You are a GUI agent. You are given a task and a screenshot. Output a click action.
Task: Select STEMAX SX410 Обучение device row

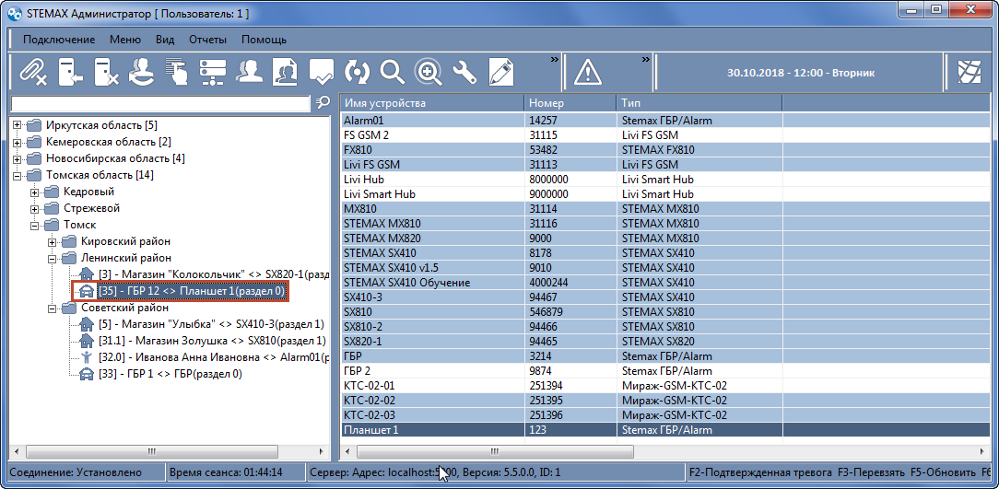pyautogui.click(x=665, y=282)
